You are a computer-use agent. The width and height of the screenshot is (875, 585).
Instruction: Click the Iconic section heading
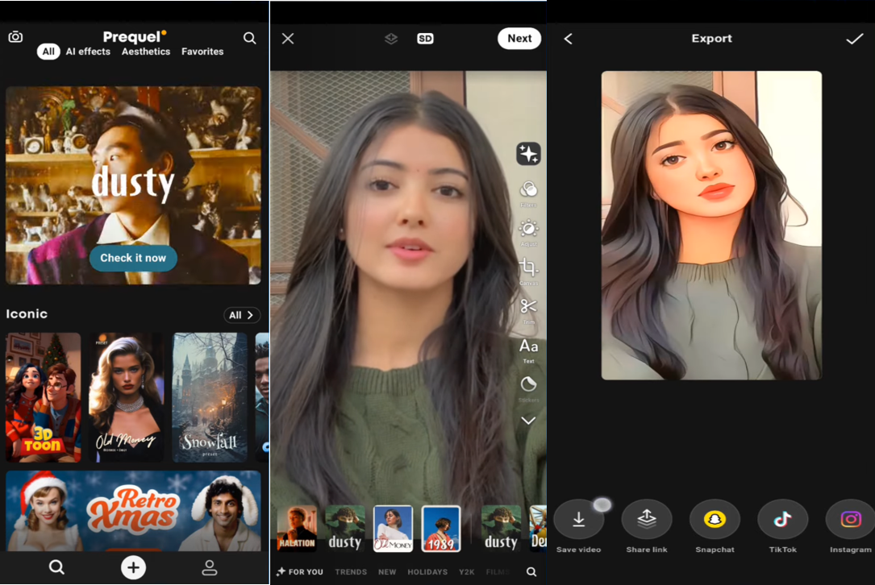[x=27, y=314]
